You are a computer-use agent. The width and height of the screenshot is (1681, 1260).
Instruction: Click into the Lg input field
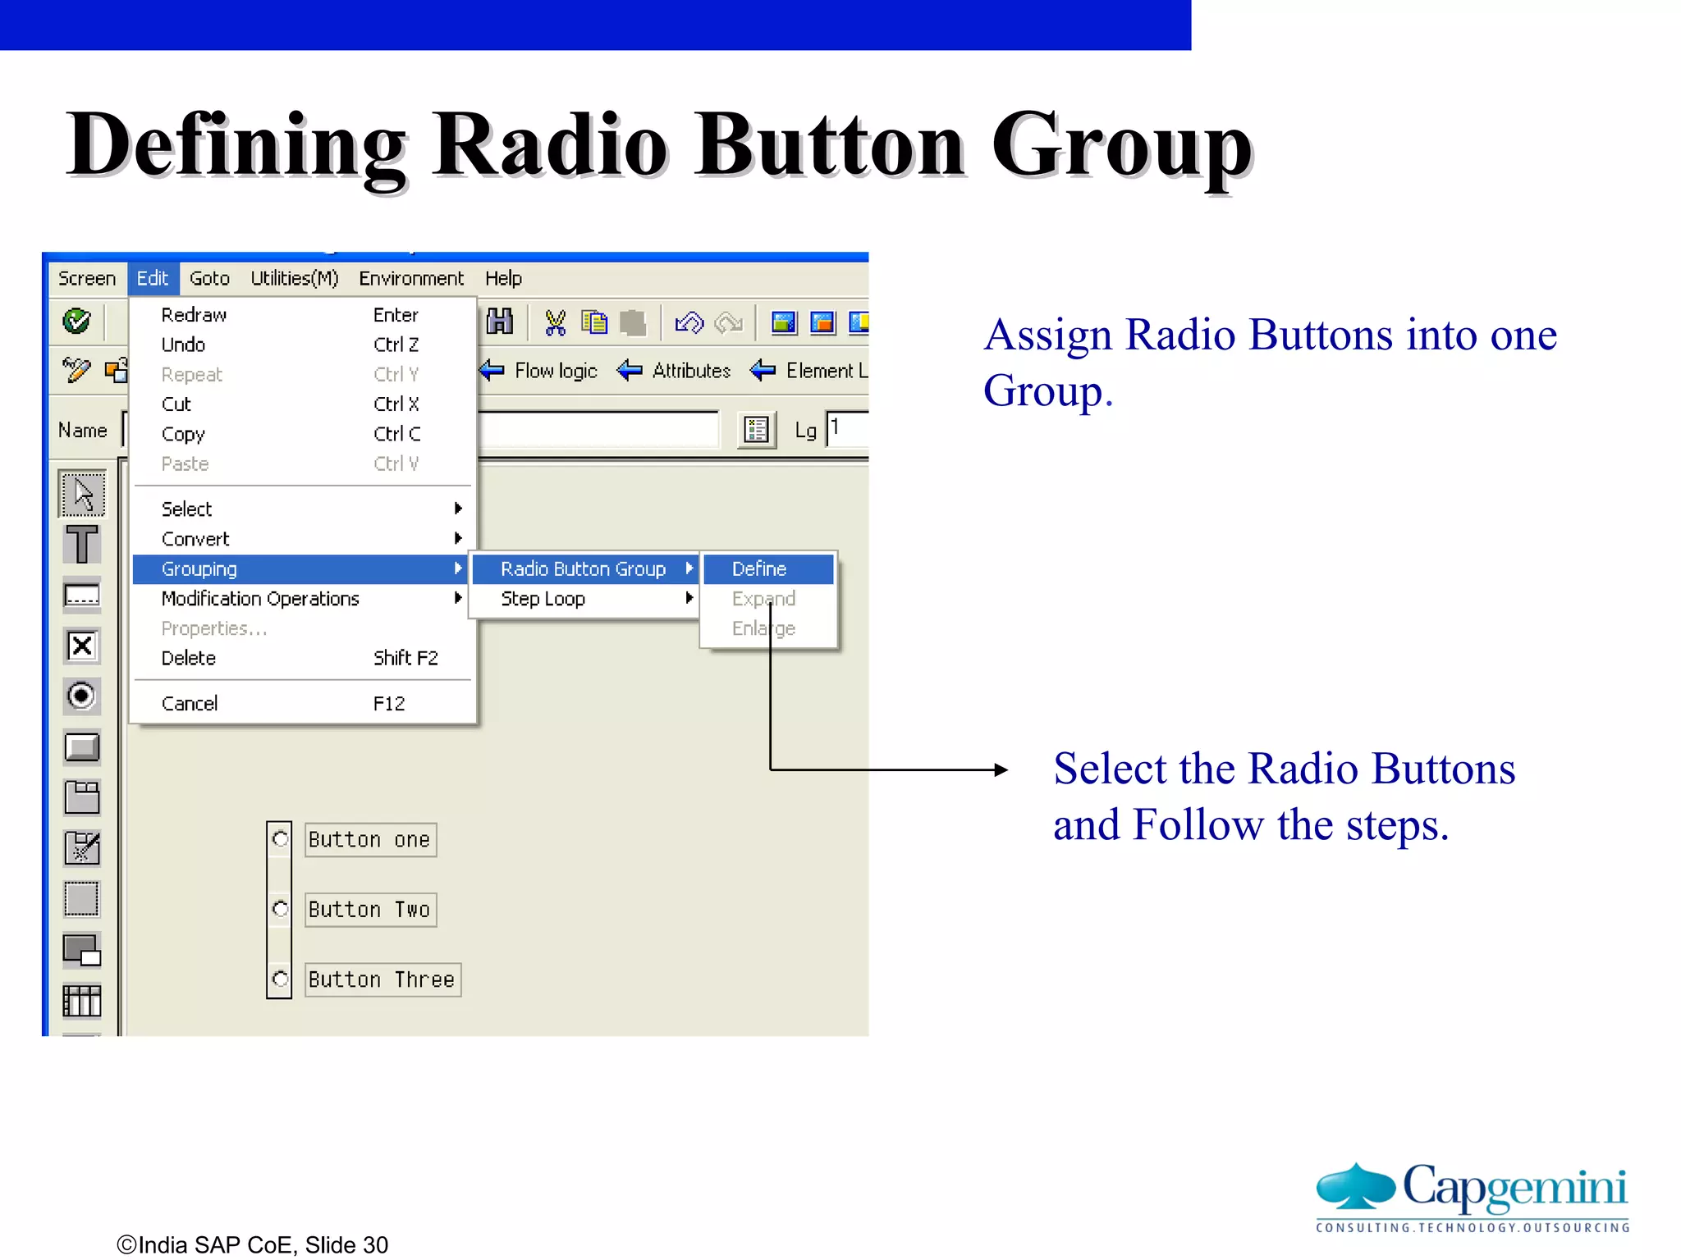tap(847, 429)
